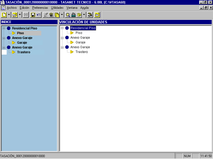Click the greyed-out binoculars search icon
Image resolution: width=213 pixels, height=159 pixels.
(26, 15)
